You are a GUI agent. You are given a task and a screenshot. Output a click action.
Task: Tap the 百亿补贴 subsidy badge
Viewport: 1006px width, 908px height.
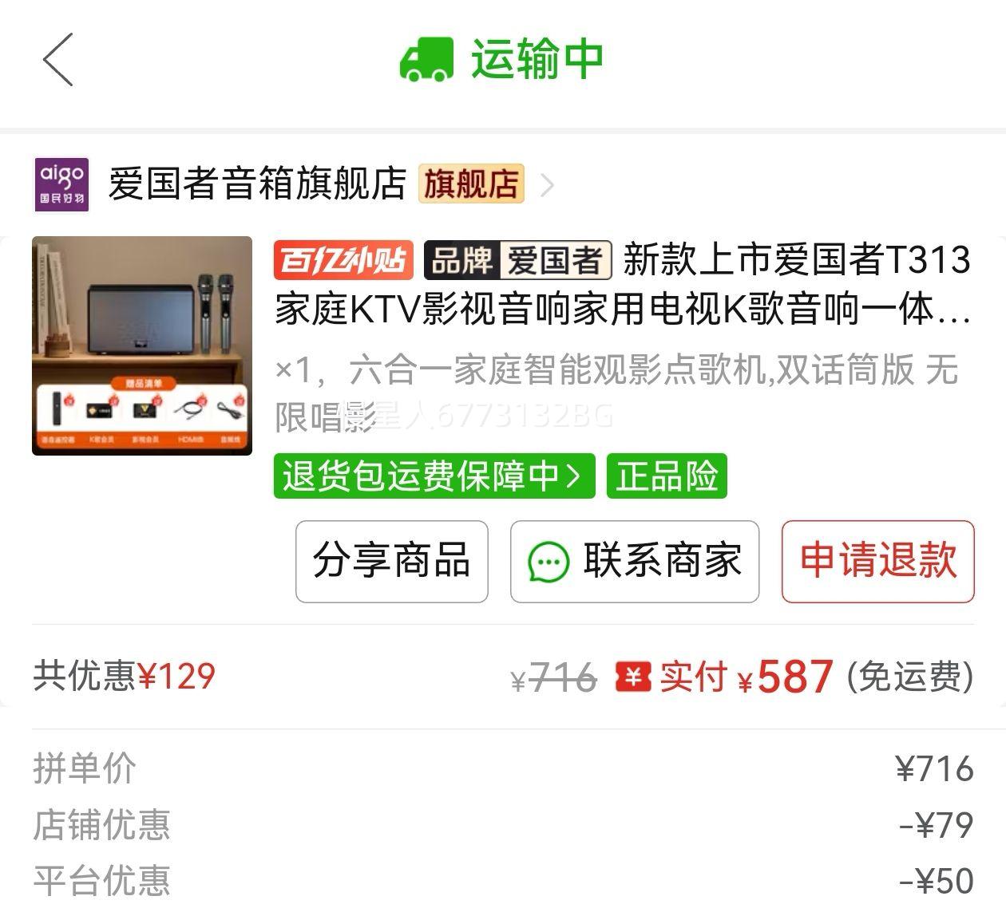click(343, 260)
